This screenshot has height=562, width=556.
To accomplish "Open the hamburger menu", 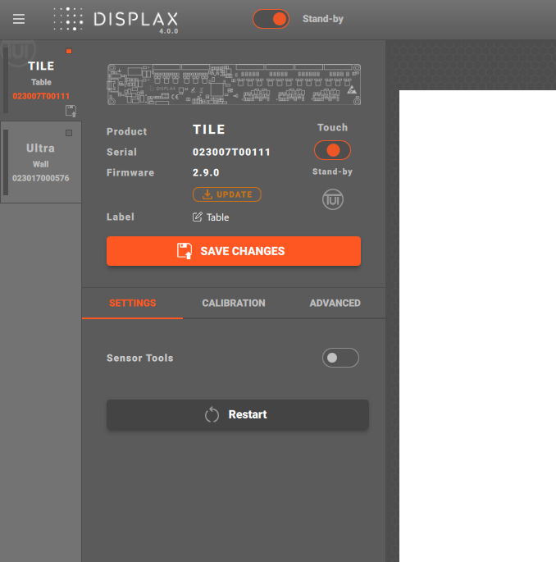I will (19, 19).
